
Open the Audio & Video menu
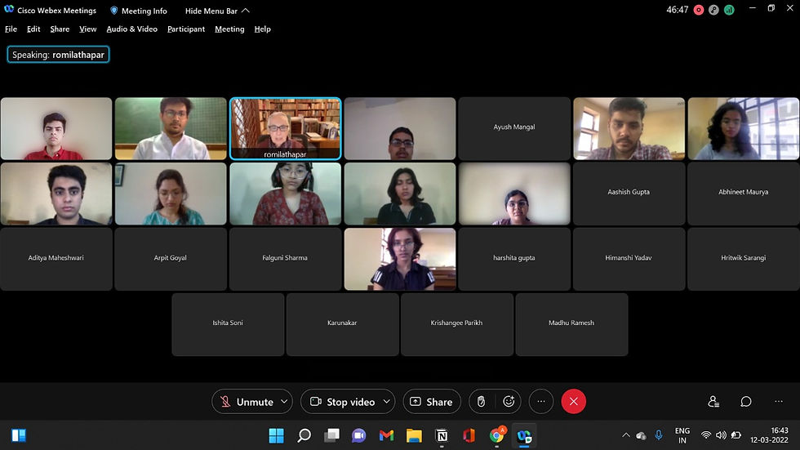[131, 29]
